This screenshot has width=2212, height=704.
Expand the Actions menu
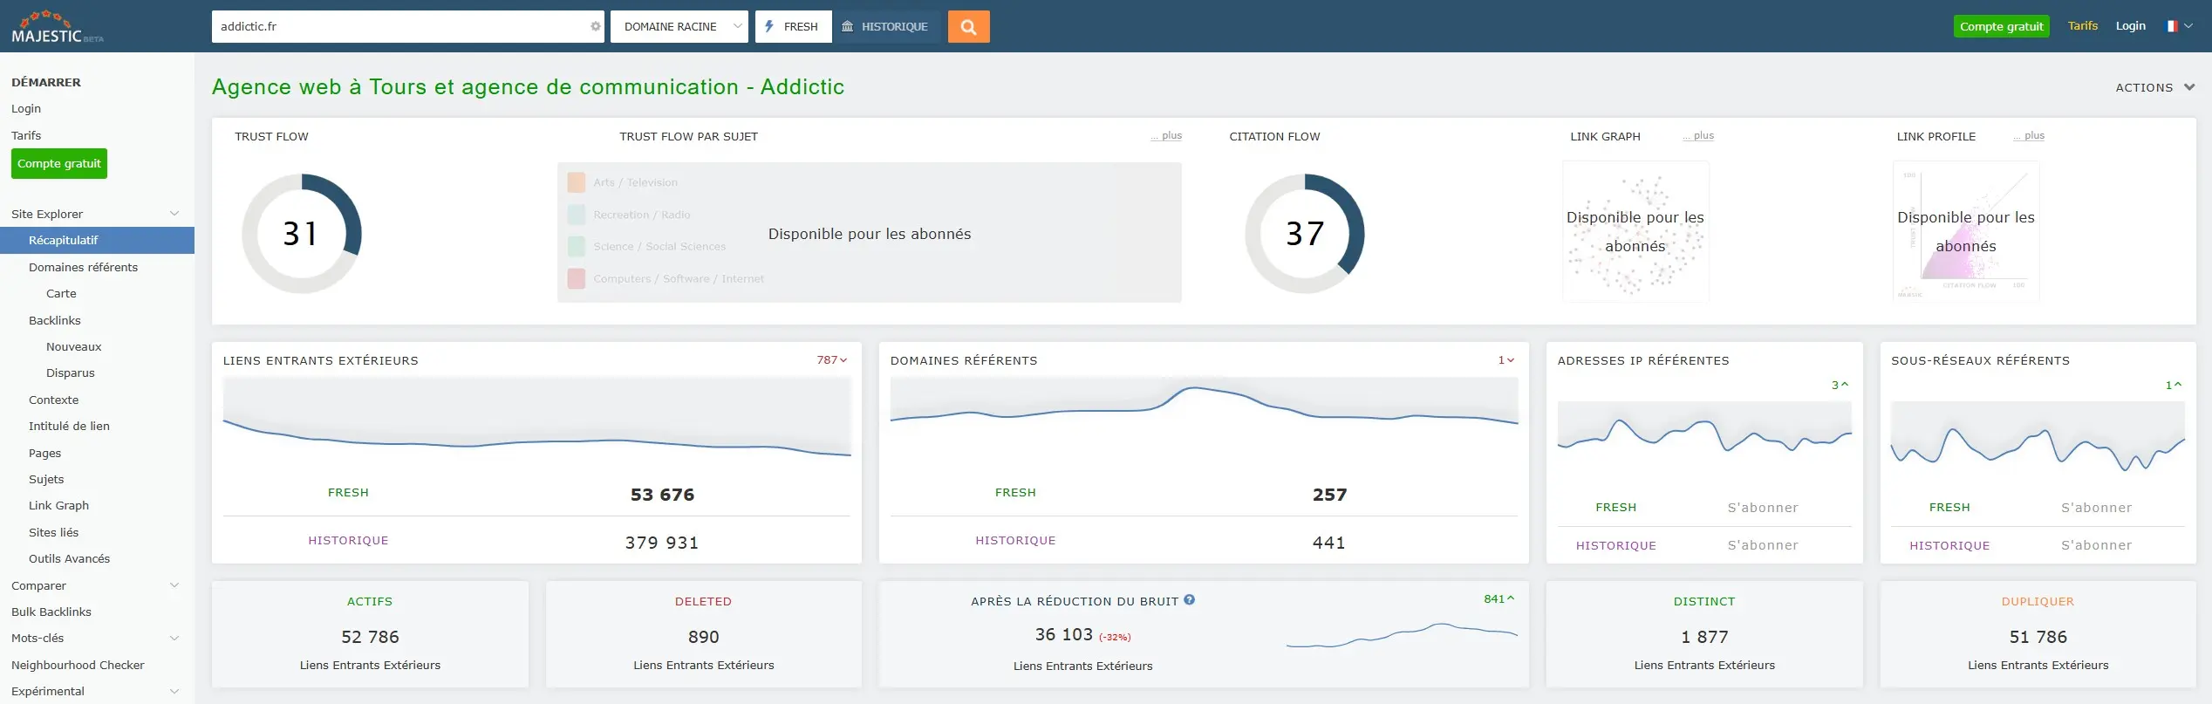coord(2154,87)
